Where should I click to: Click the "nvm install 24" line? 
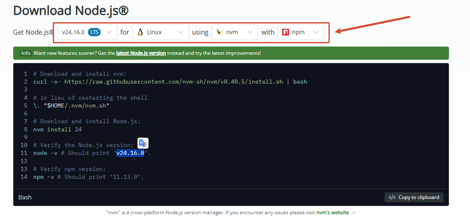point(57,129)
